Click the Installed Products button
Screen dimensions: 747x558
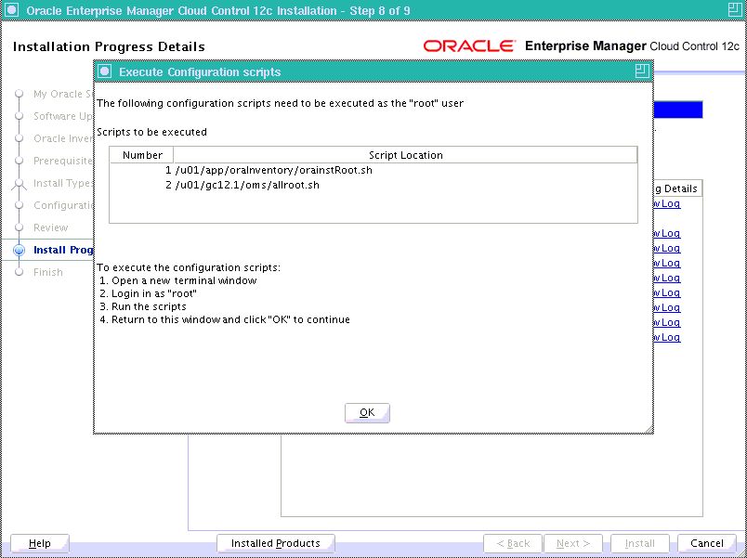click(x=275, y=543)
